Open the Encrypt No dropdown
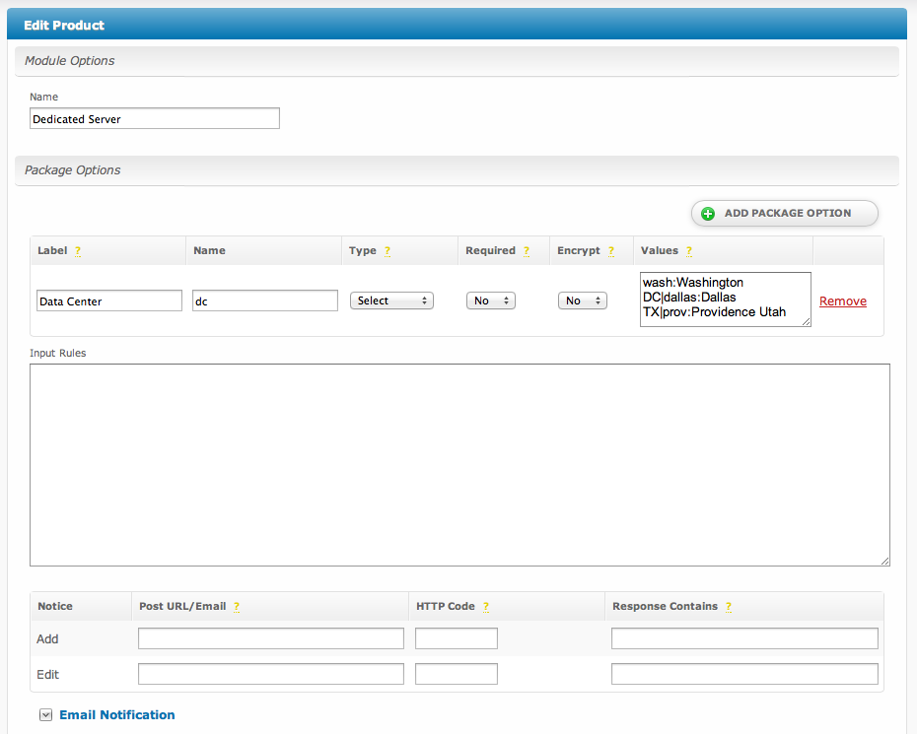The image size is (917, 734). click(582, 300)
